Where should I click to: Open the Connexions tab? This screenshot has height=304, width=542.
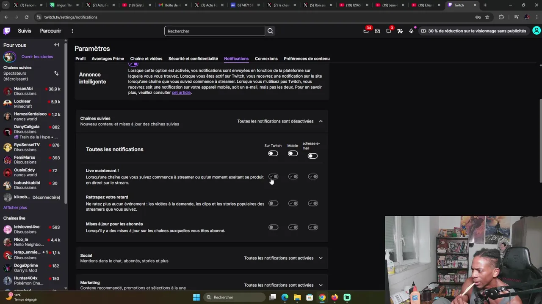click(266, 59)
